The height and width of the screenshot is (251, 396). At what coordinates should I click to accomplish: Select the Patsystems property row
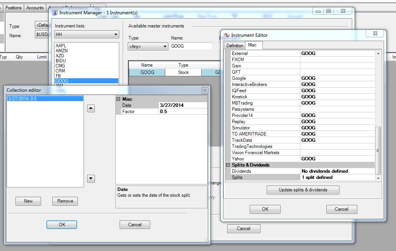(x=303, y=109)
